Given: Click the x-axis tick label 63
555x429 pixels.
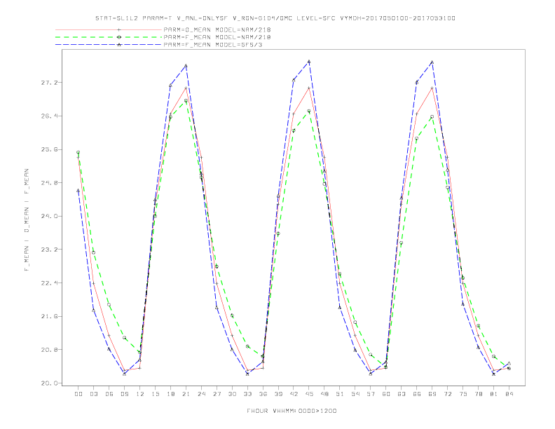Looking at the screenshot, I should (402, 394).
